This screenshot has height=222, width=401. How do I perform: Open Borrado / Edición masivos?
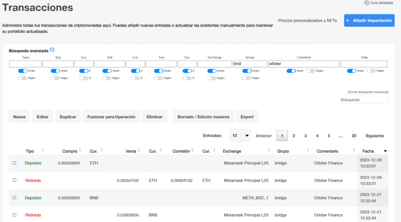[203, 117]
